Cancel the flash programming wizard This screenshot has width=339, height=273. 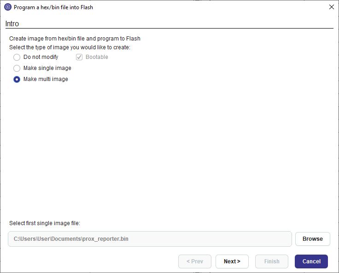coord(311,261)
